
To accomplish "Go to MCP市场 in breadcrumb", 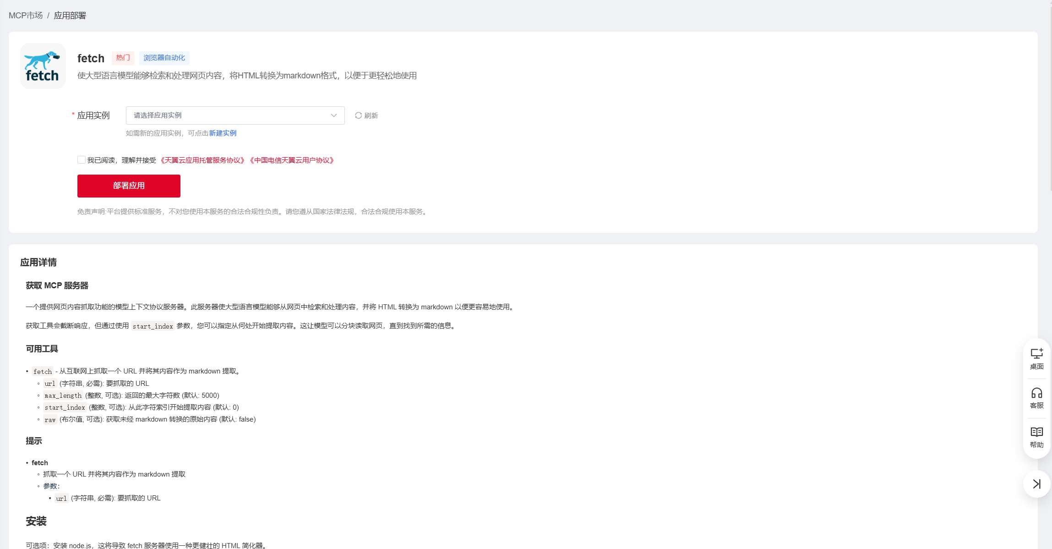I will 26,16.
